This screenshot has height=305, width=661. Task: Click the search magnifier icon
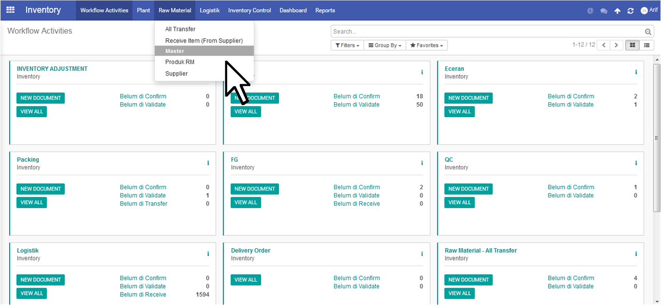coord(648,32)
